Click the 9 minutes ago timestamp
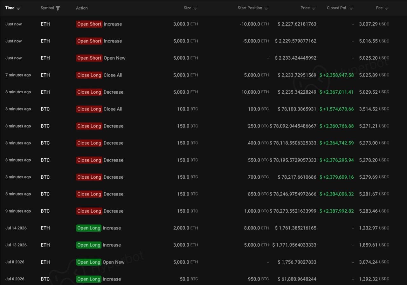 click(18, 211)
